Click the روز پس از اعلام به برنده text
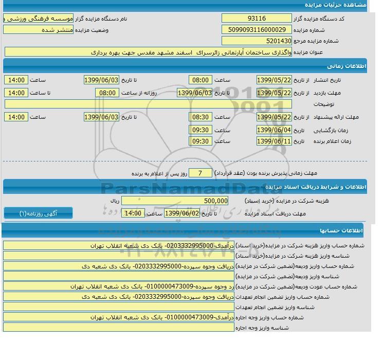This screenshot has height=343, width=383. point(159,173)
